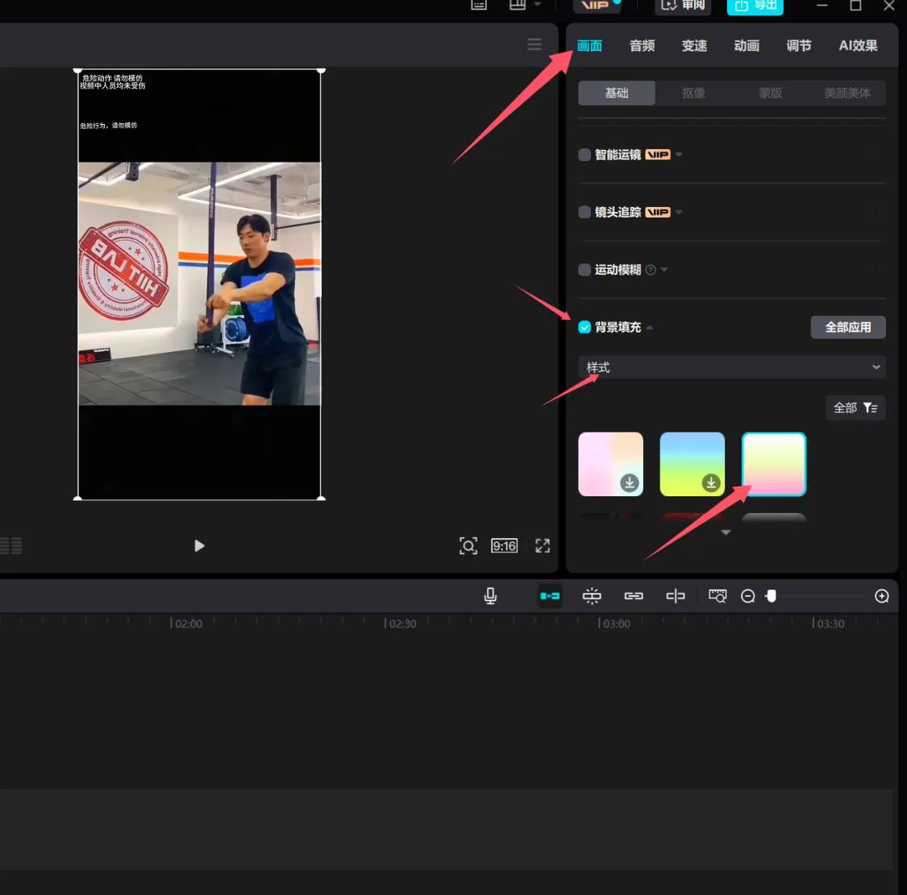Expand the 运动模糊 section arrow
This screenshot has height=895, width=907.
coord(664,270)
